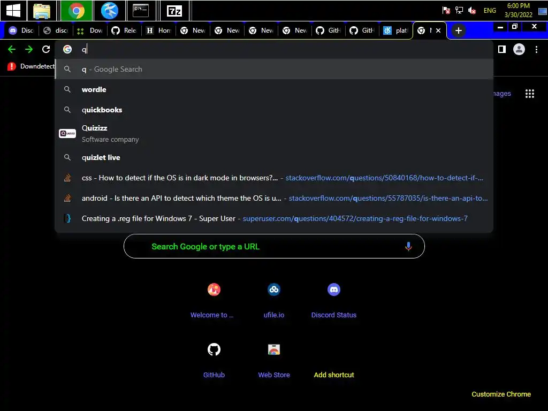Open Stack Overflow dark mode CSS suggestion
Image resolution: width=548 pixels, height=411 pixels.
274,178
